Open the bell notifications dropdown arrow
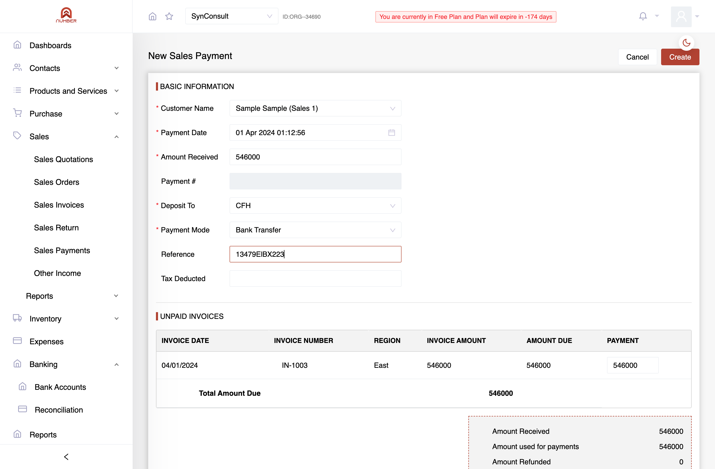Viewport: 715px width, 469px height. tap(657, 16)
